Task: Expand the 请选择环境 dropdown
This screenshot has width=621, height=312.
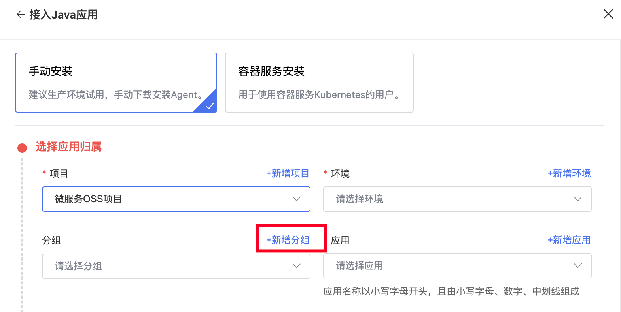Action: click(x=457, y=199)
